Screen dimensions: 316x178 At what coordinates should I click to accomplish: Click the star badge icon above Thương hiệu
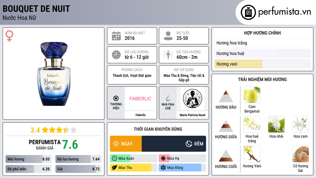pos(116,98)
